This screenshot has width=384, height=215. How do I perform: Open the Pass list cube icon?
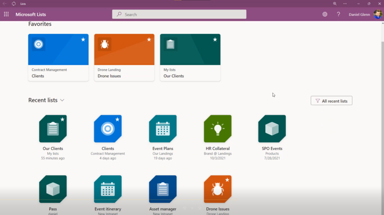(x=53, y=189)
